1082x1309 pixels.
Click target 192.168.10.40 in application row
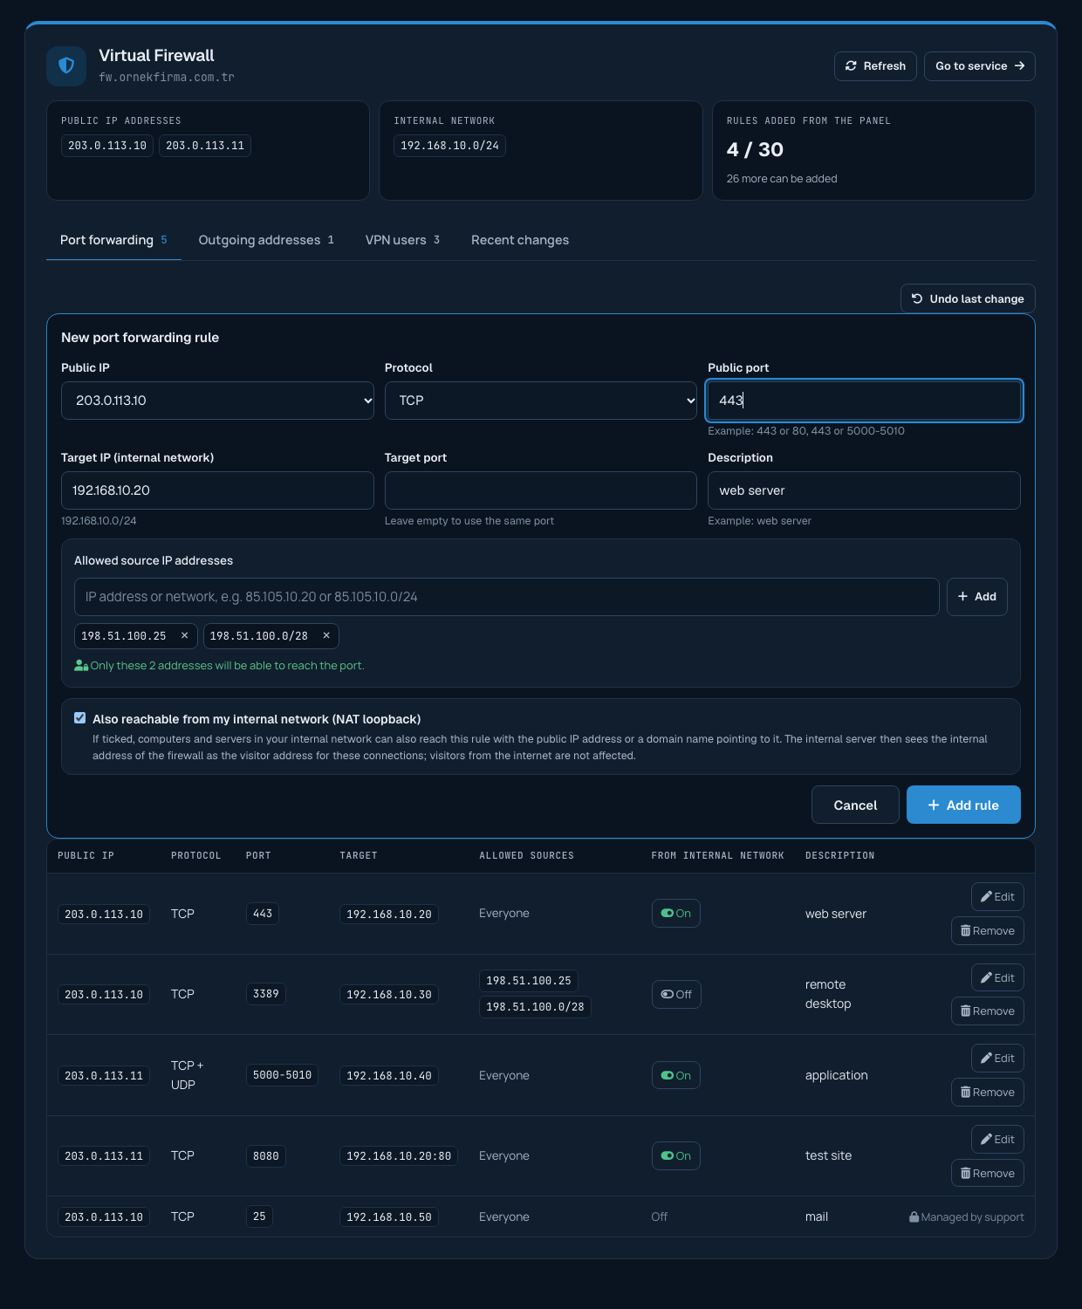click(x=389, y=1076)
